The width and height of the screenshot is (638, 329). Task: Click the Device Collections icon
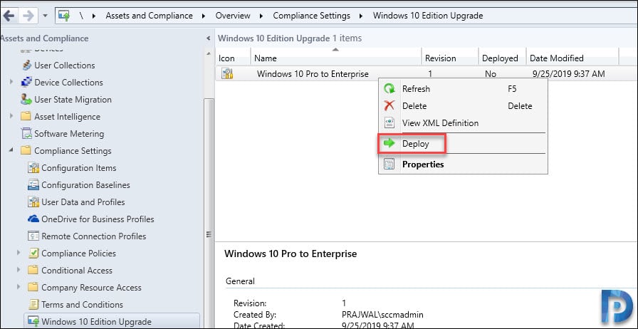26,83
